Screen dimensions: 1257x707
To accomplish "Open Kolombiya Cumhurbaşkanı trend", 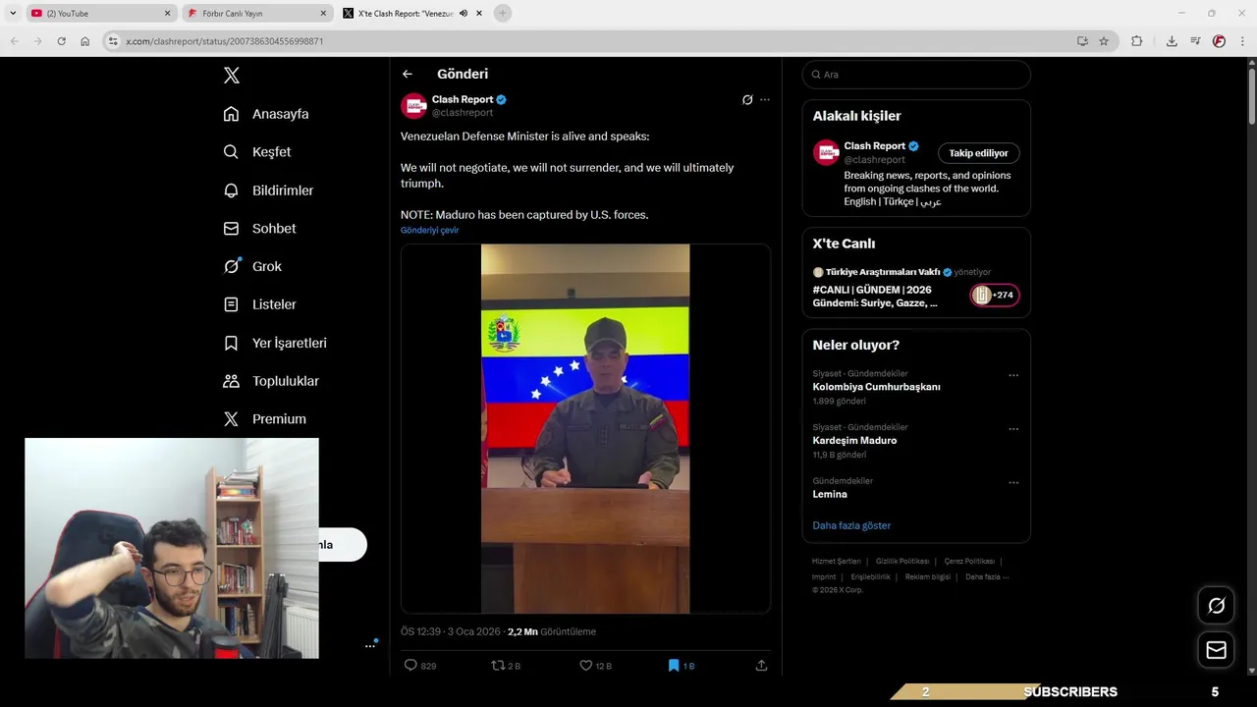I will coord(876,387).
